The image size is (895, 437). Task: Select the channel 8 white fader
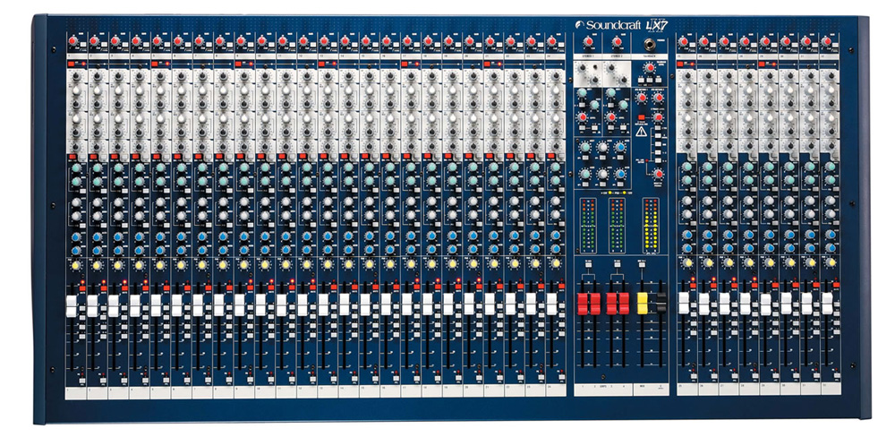click(x=218, y=305)
